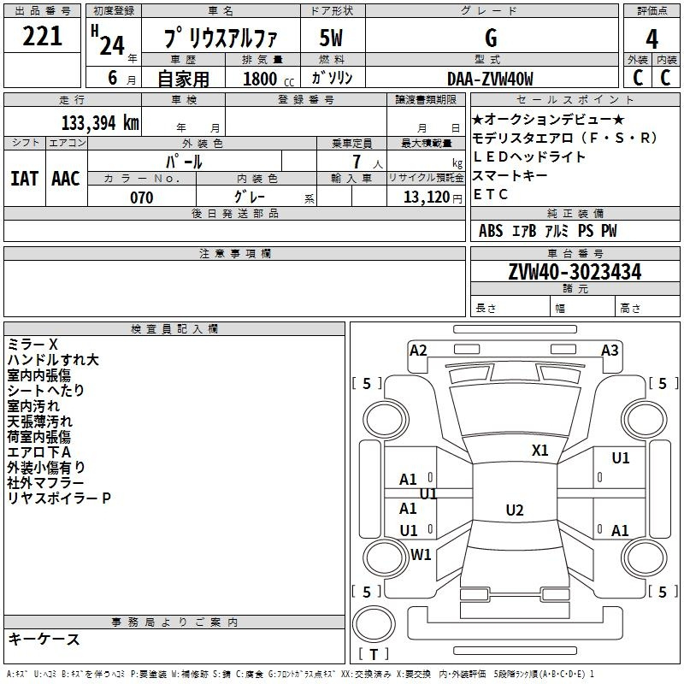Click the "A2" mark on the car diagram
Screen dimensions: 684x684
(x=418, y=351)
